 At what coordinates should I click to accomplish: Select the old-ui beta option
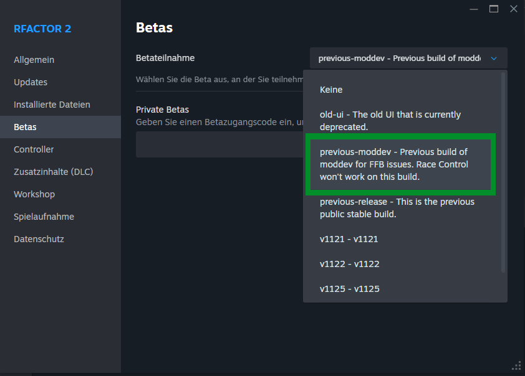pos(390,121)
